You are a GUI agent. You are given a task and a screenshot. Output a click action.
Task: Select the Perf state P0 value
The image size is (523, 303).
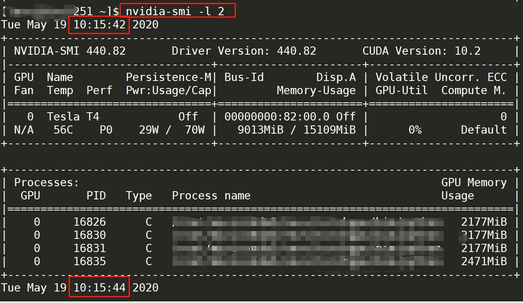pos(106,130)
